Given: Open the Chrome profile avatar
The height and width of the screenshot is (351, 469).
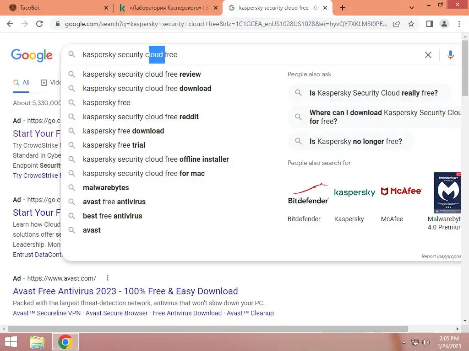Looking at the screenshot, I should click(x=444, y=24).
